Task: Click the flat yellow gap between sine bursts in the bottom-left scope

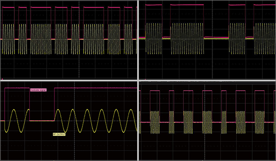Action: click(42, 121)
